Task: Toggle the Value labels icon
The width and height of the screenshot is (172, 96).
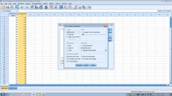Action: [75, 7]
